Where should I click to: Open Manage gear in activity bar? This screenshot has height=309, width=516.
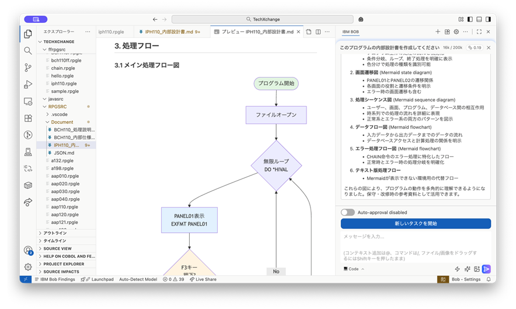pyautogui.click(x=28, y=266)
